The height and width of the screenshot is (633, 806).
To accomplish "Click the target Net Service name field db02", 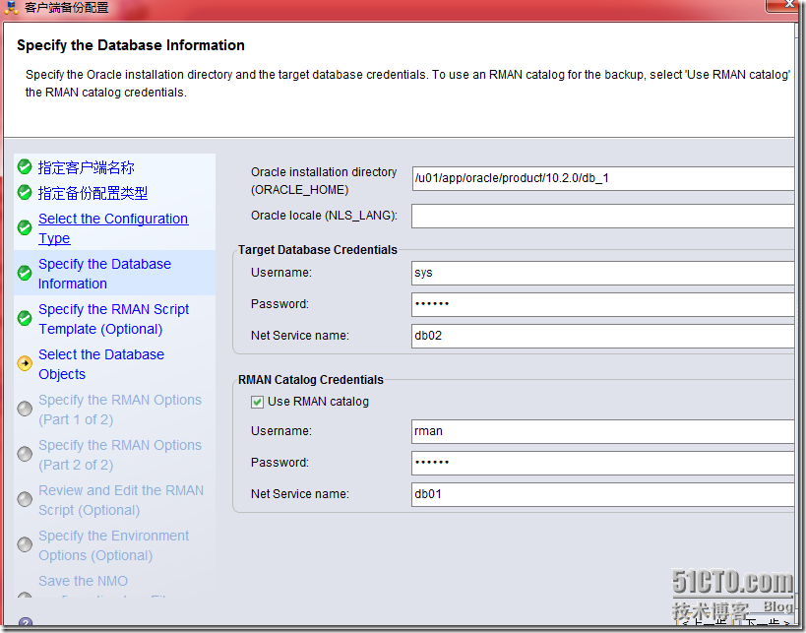I will pyautogui.click(x=603, y=336).
